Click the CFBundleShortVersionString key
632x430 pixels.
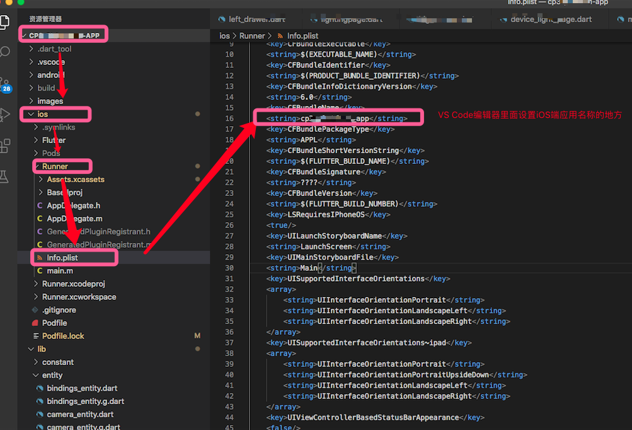pyautogui.click(x=345, y=151)
